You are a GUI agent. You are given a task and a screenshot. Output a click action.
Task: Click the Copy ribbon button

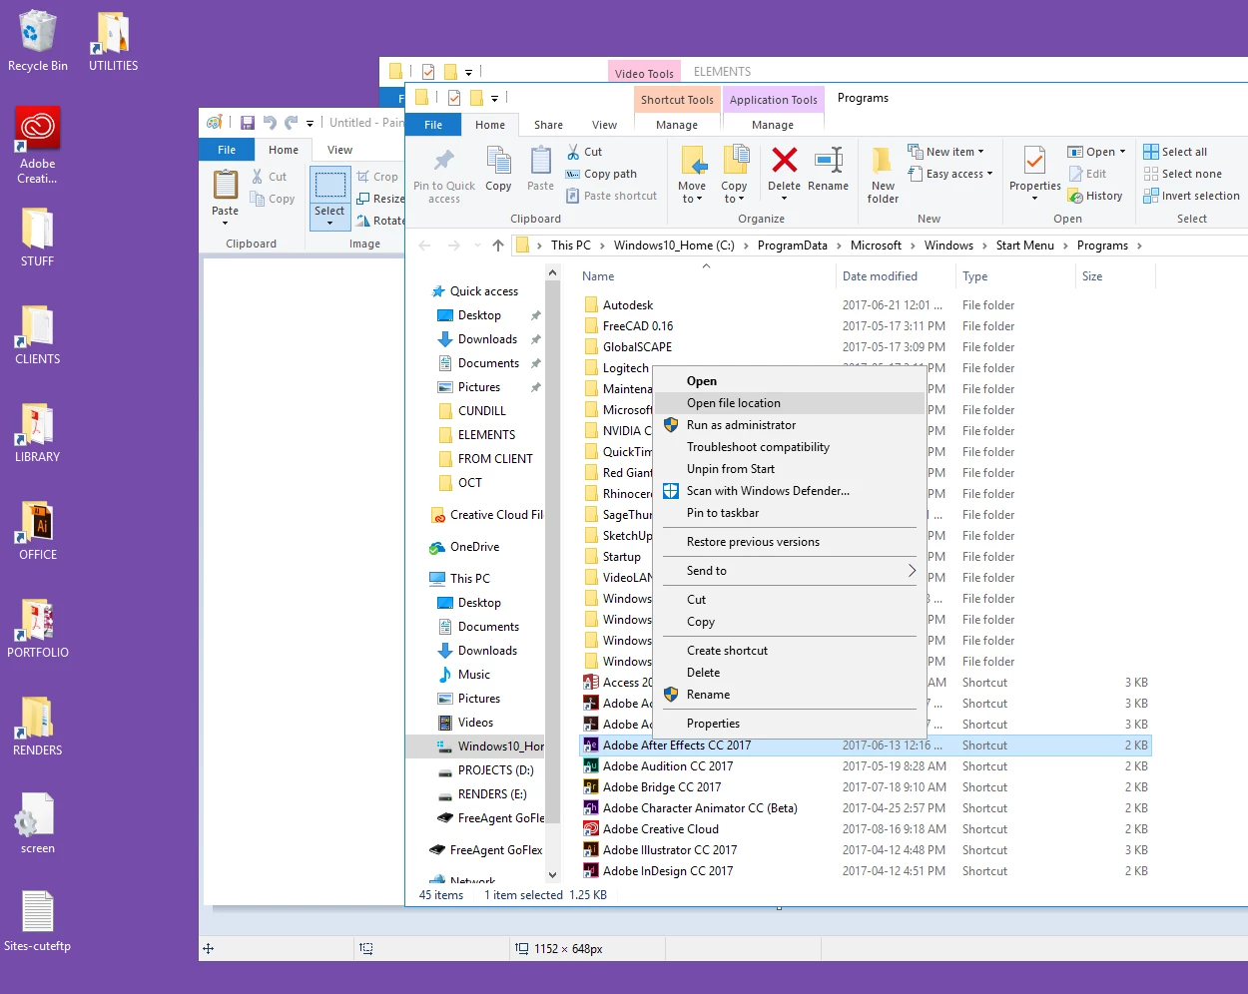[x=498, y=169]
